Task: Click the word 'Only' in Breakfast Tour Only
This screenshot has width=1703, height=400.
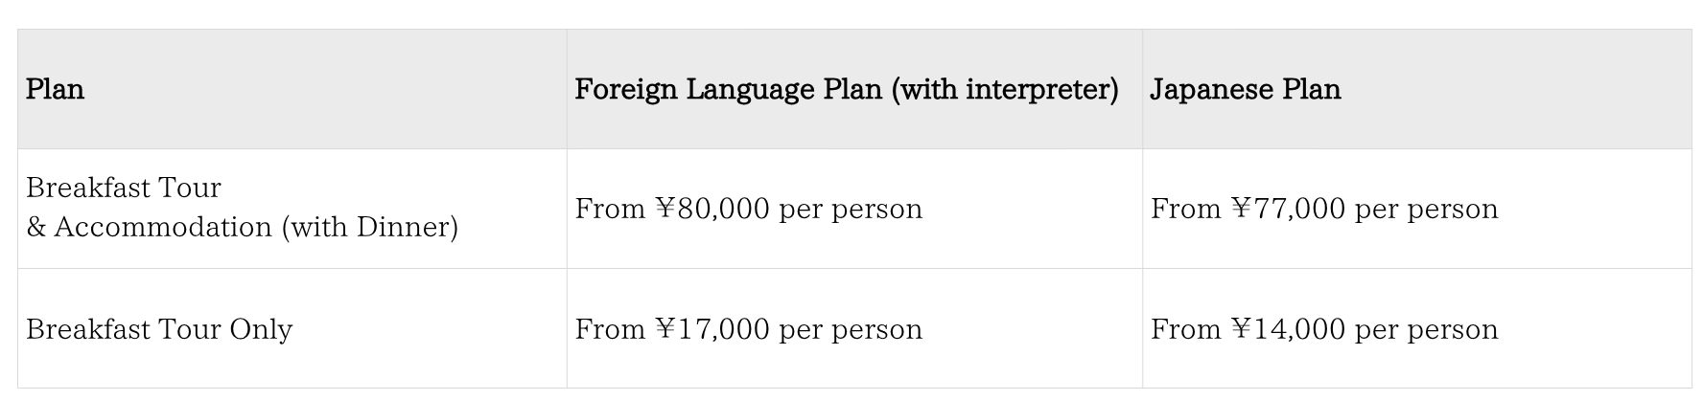Action: pyautogui.click(x=261, y=329)
